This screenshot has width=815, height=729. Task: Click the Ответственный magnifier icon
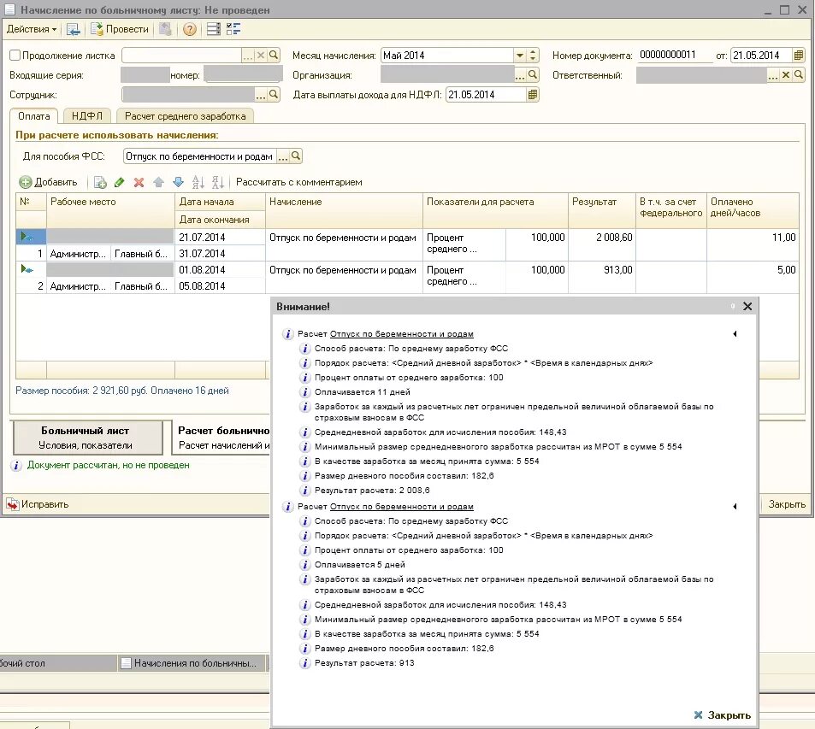point(799,75)
